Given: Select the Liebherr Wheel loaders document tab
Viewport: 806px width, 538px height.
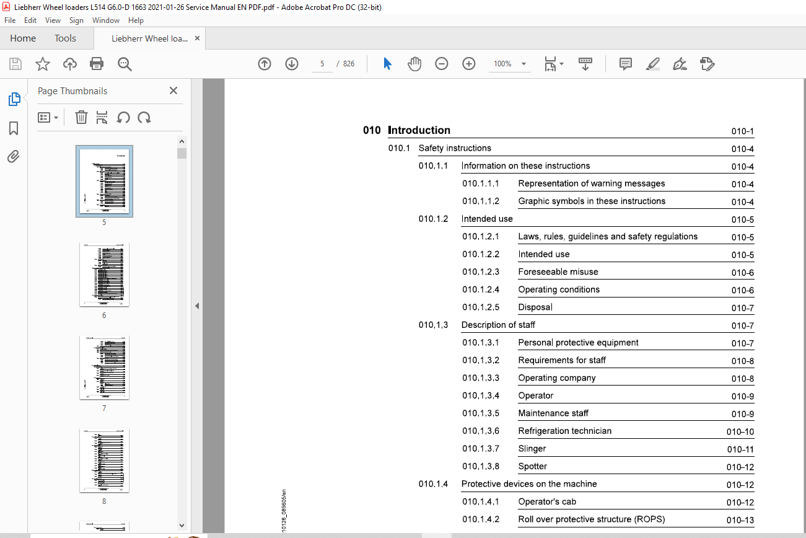Looking at the screenshot, I should tap(149, 38).
